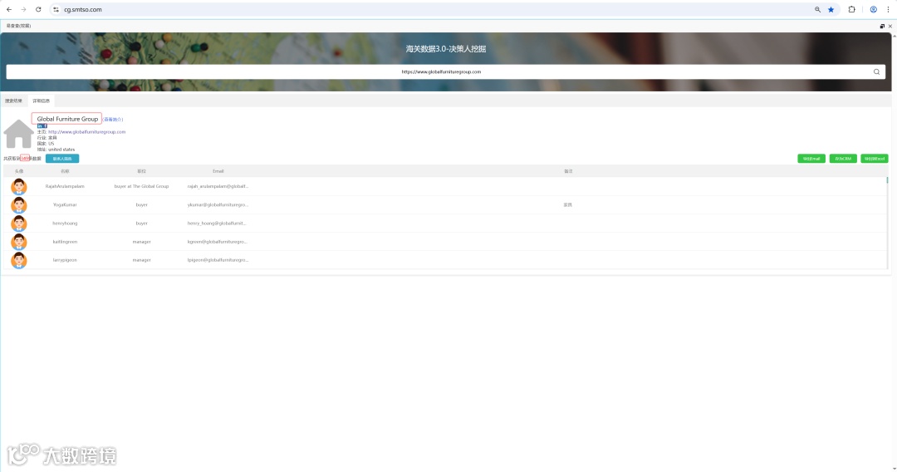
Task: Select the 详细信息 tab
Action: (42, 101)
